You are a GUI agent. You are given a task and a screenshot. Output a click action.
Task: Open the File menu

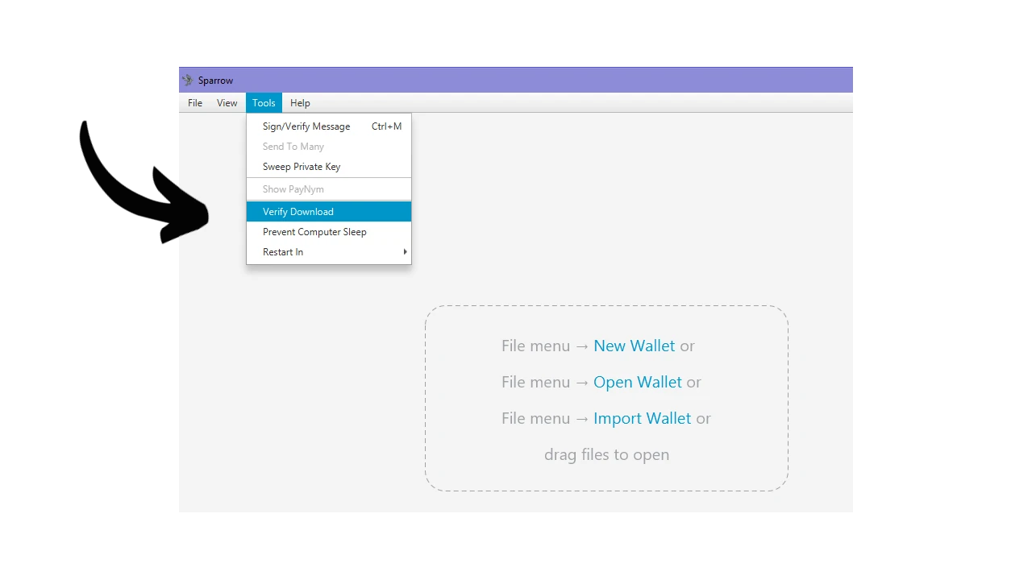tap(195, 103)
